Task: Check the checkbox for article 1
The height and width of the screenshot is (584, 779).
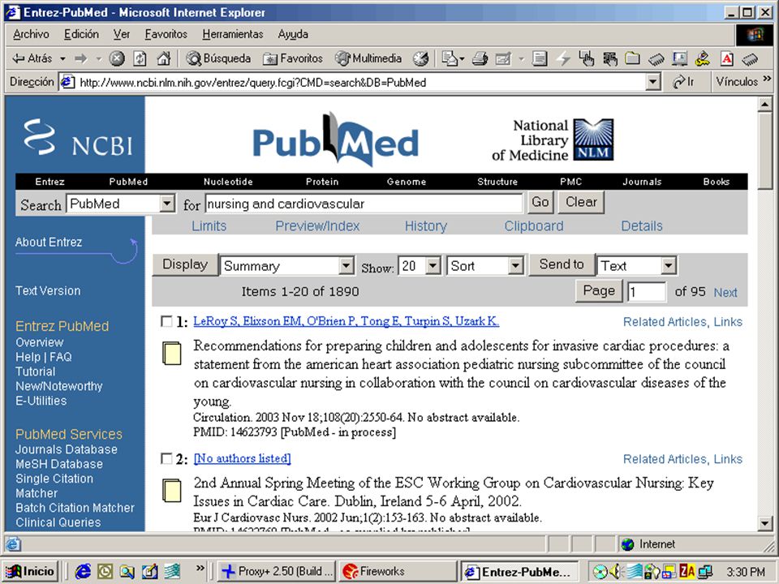Action: (x=166, y=321)
